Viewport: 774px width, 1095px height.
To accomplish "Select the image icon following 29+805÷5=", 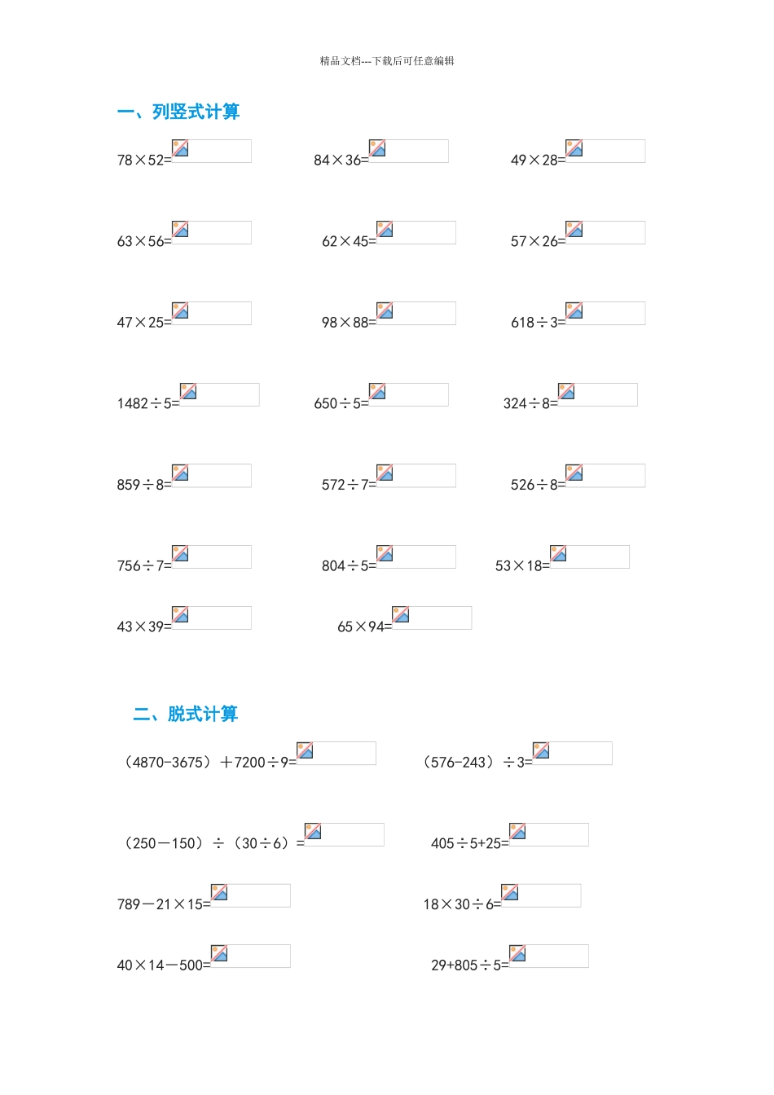I will [x=517, y=953].
